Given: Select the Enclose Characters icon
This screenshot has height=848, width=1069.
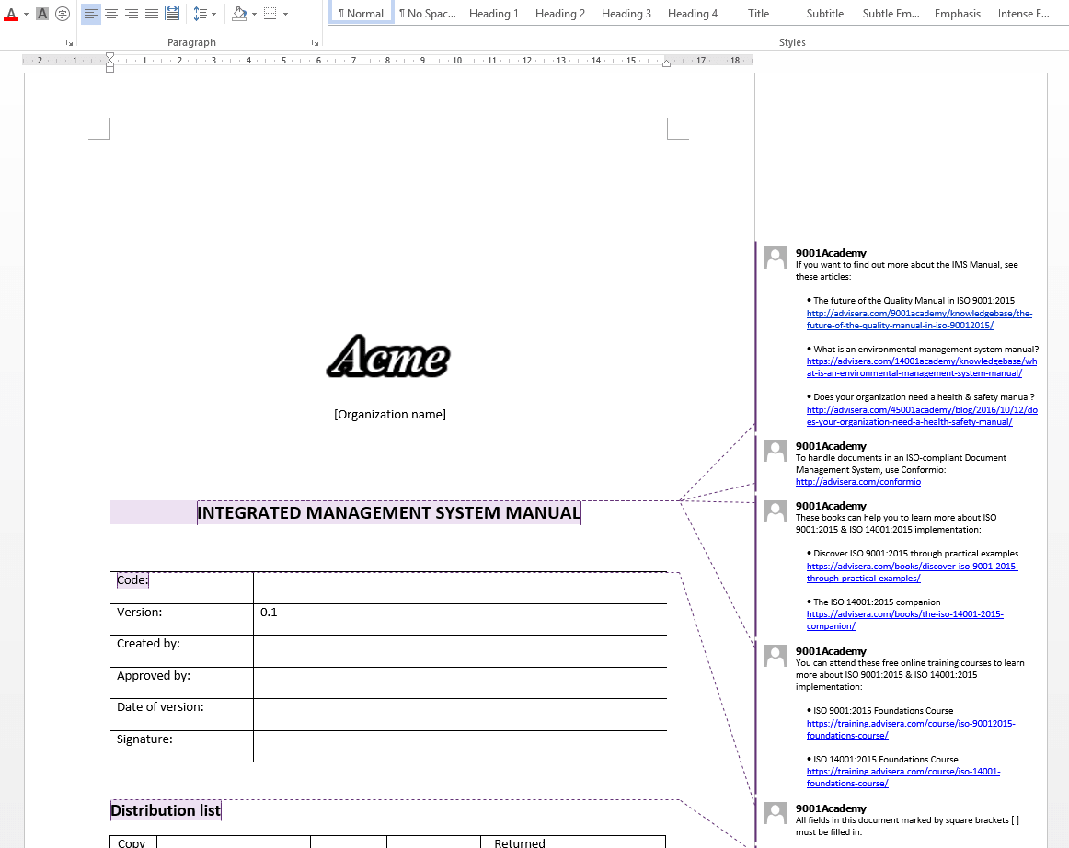Looking at the screenshot, I should [63, 14].
